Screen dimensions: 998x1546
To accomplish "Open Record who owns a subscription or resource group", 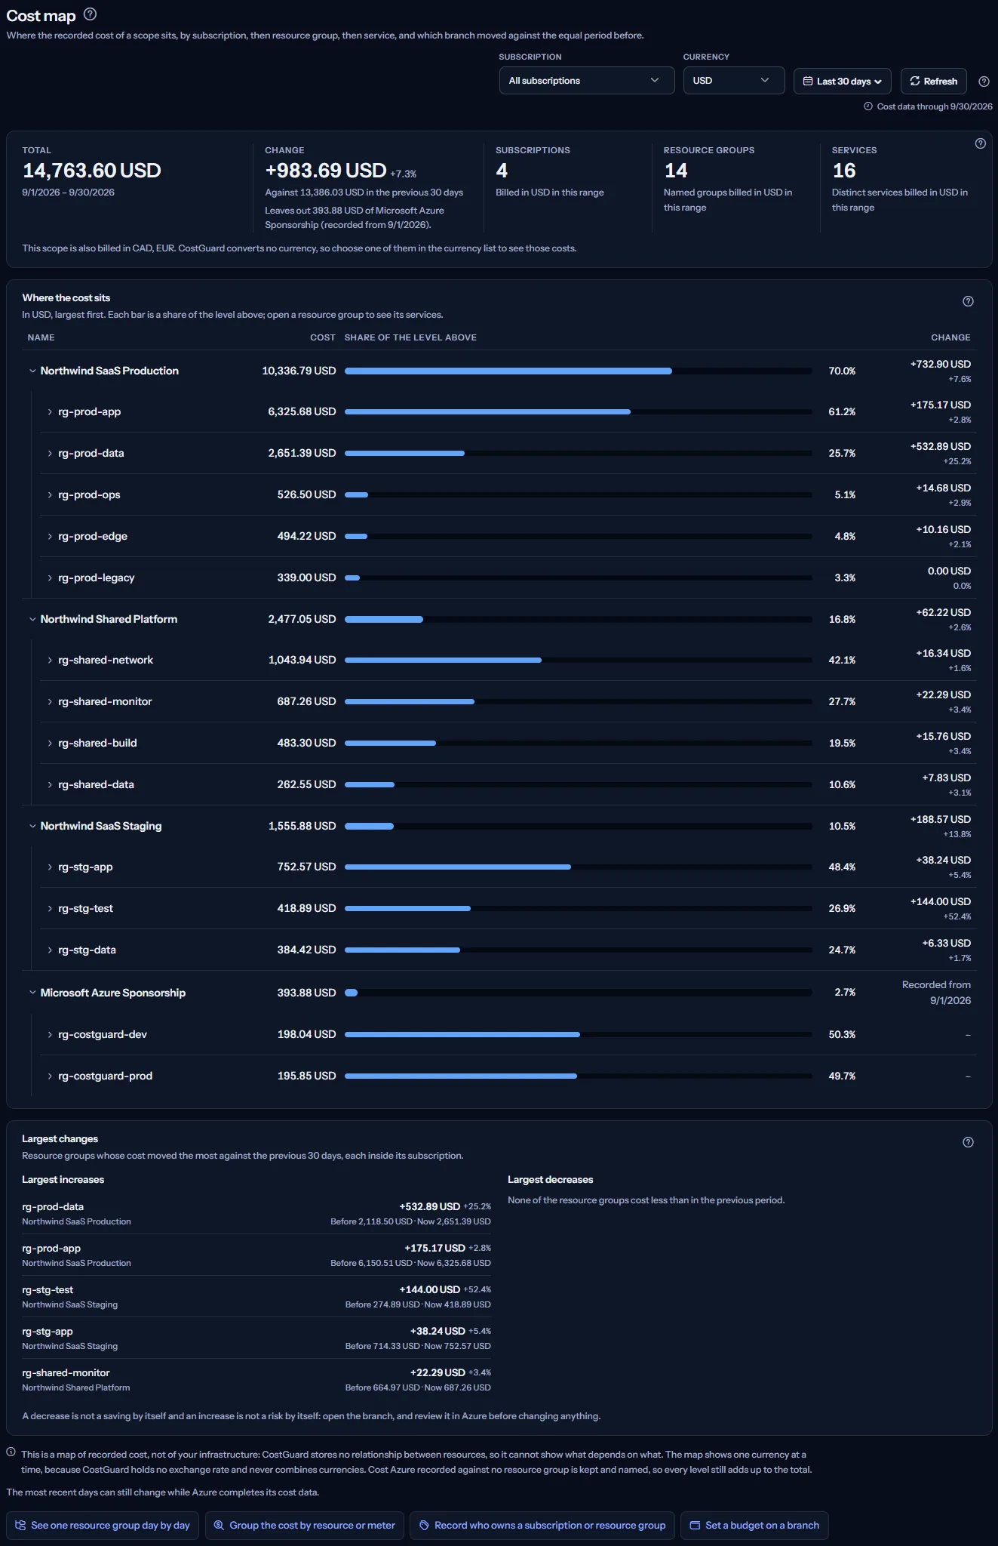I will point(542,1525).
